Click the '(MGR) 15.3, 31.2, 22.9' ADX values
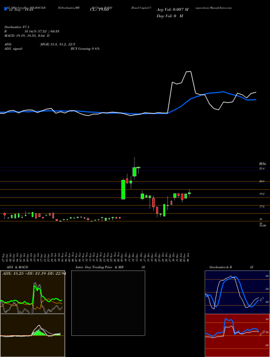Image resolution: width=270 pixels, height=357 pixels. point(57,44)
